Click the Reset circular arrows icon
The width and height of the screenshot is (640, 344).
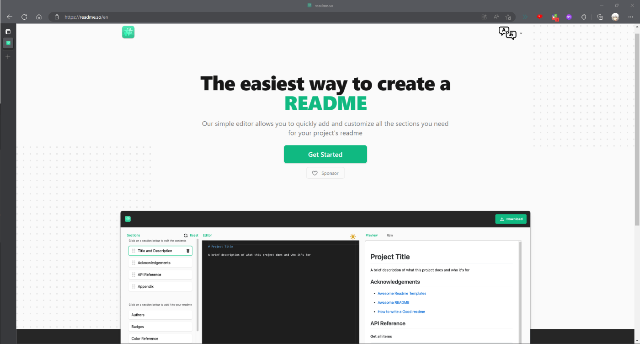186,235
